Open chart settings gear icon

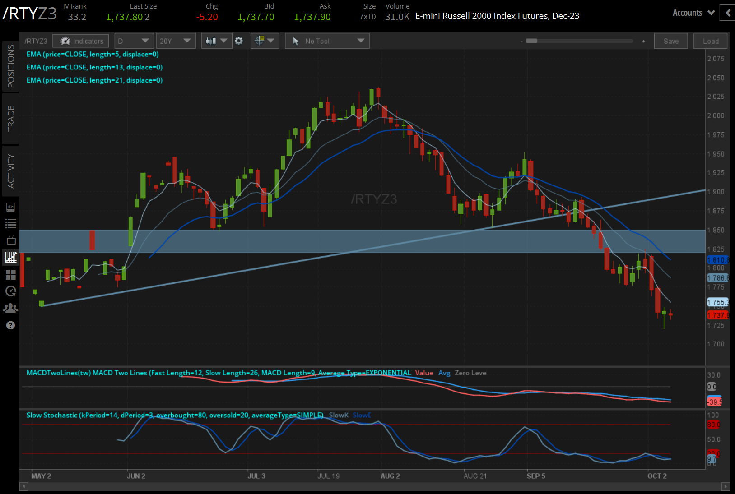coord(239,41)
